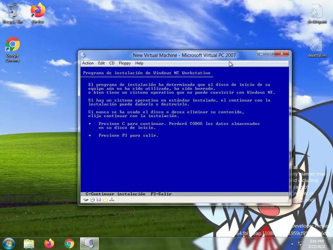The height and width of the screenshot is (250, 333).
Task: Click the network tray icon
Action: 300,243
